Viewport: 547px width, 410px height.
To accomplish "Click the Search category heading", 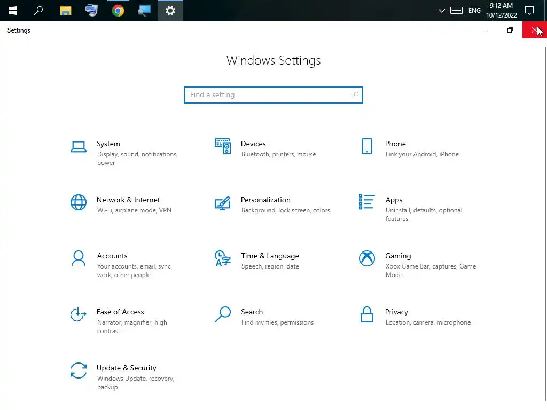I will click(x=252, y=312).
